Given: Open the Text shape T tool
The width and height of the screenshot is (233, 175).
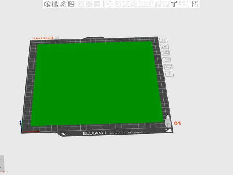Looking at the screenshot, I should click(x=174, y=4).
